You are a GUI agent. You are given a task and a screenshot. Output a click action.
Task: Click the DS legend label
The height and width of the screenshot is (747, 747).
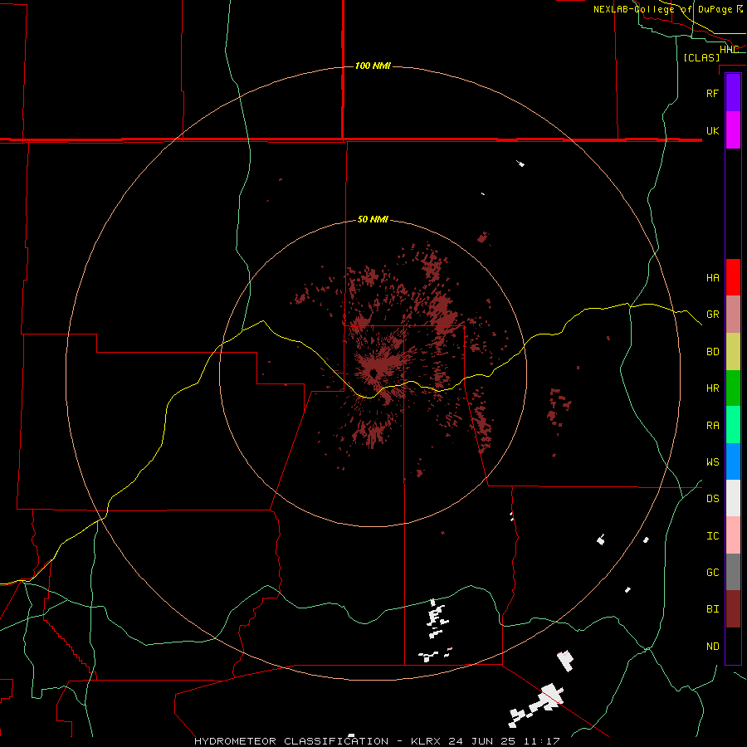(712, 499)
